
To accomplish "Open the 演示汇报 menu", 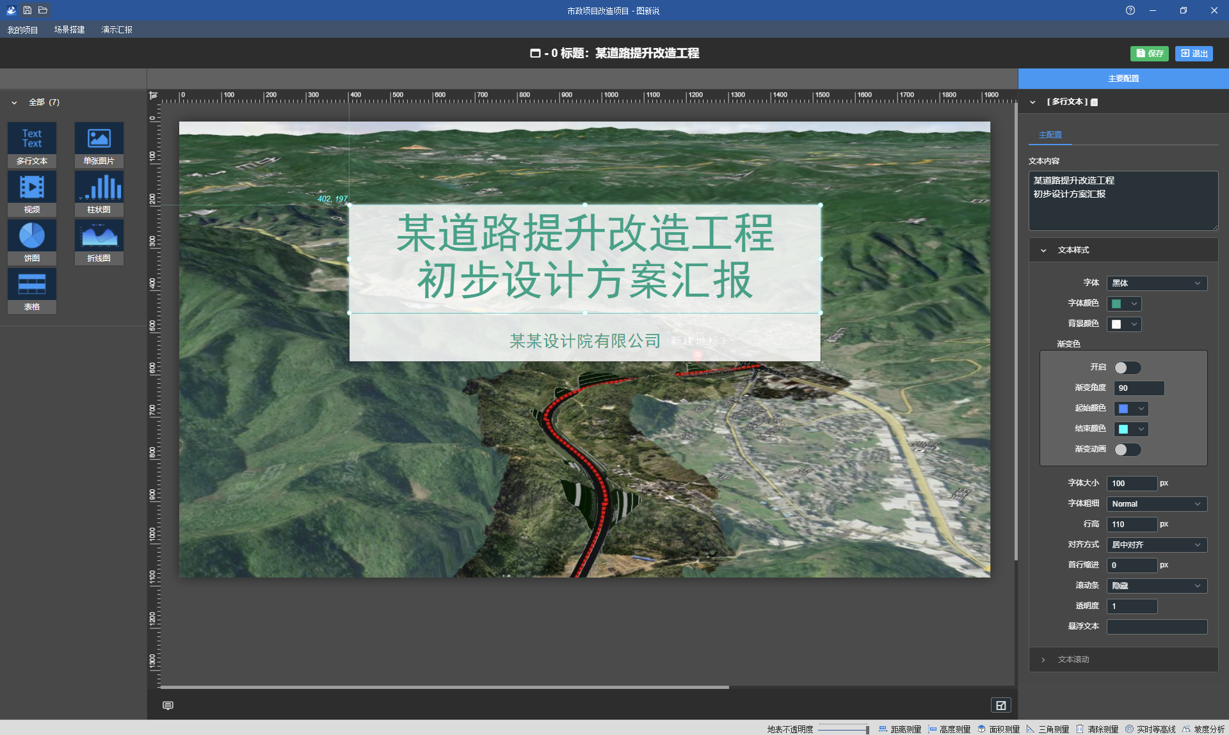I will pyautogui.click(x=116, y=29).
